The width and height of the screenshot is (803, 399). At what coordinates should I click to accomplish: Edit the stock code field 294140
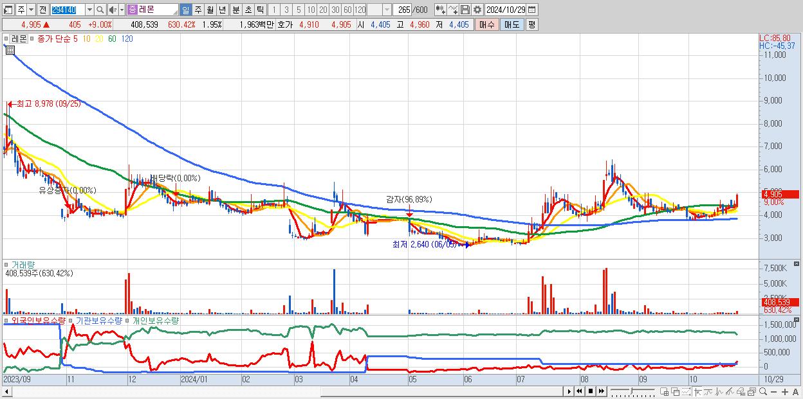pyautogui.click(x=68, y=10)
